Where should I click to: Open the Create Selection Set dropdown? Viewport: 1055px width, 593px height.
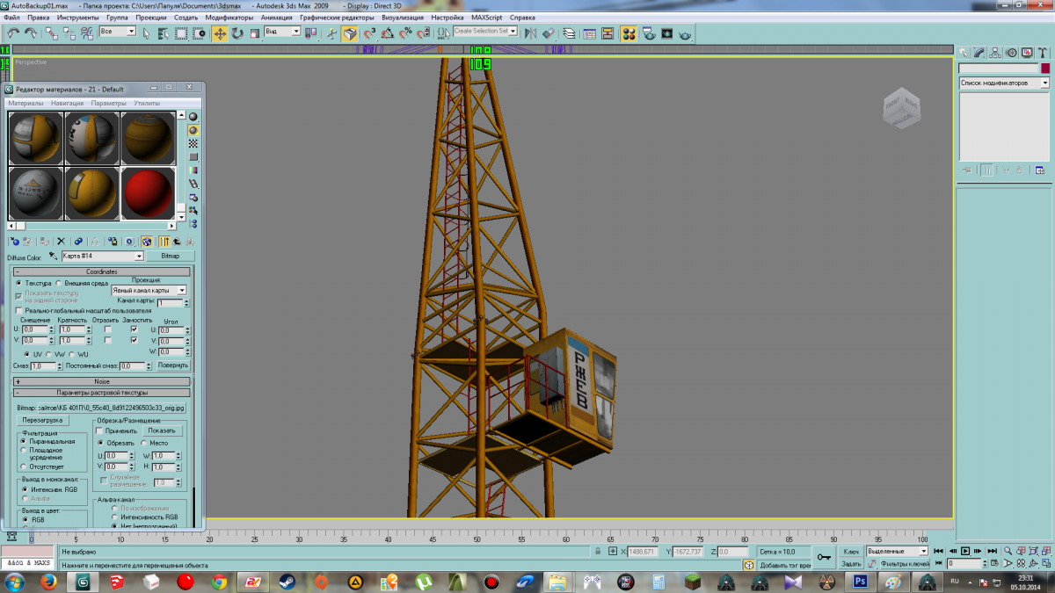(514, 31)
